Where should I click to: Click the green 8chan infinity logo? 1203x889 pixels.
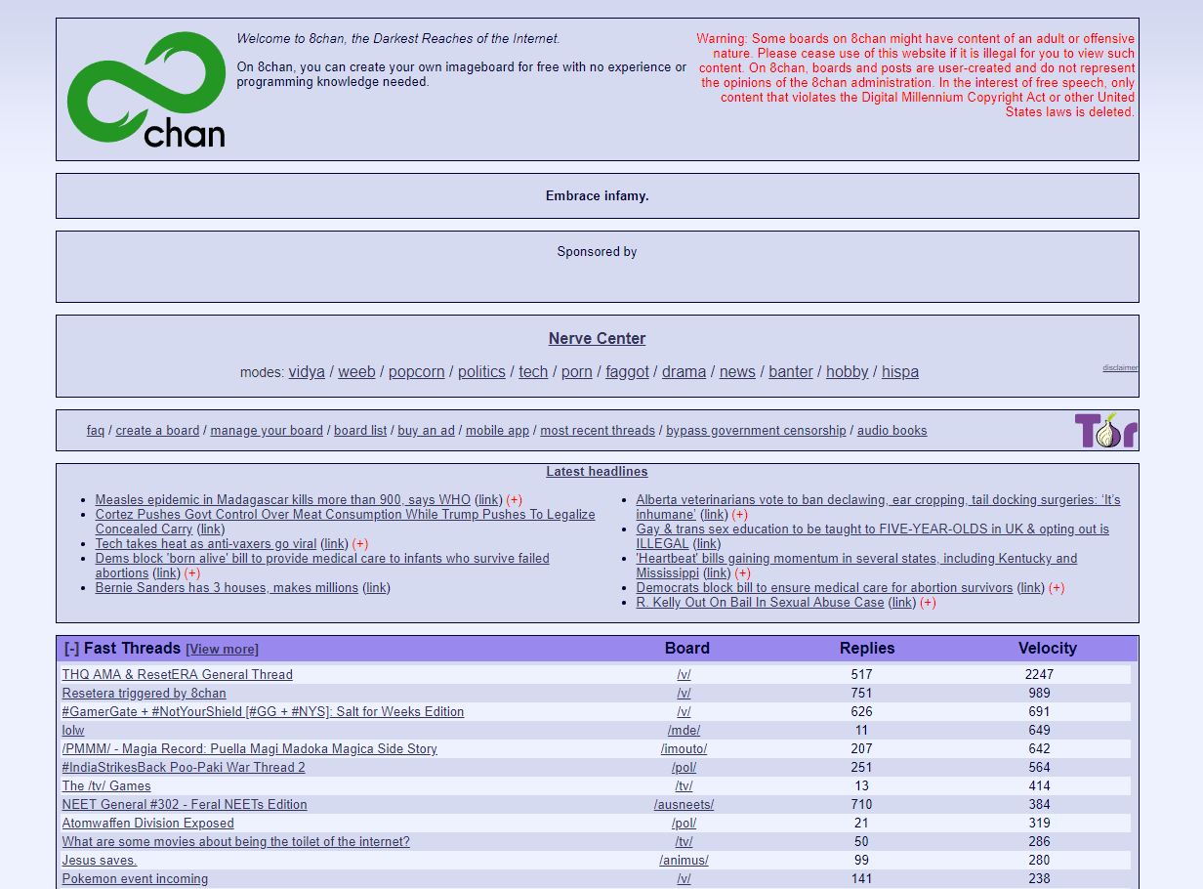click(x=146, y=90)
